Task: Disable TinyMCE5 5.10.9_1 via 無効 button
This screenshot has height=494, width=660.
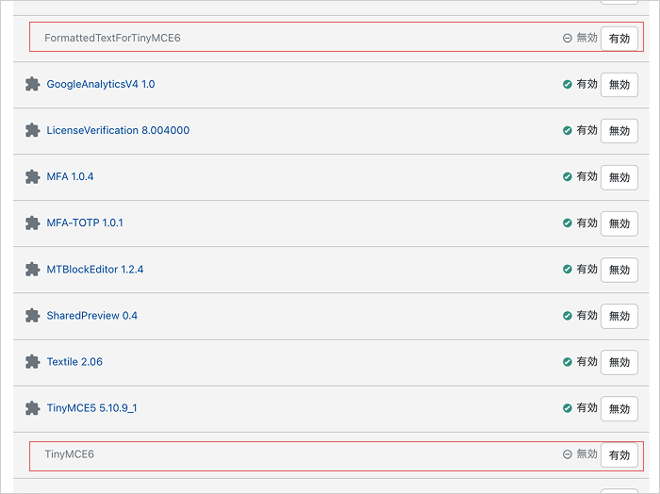Action: click(619, 408)
